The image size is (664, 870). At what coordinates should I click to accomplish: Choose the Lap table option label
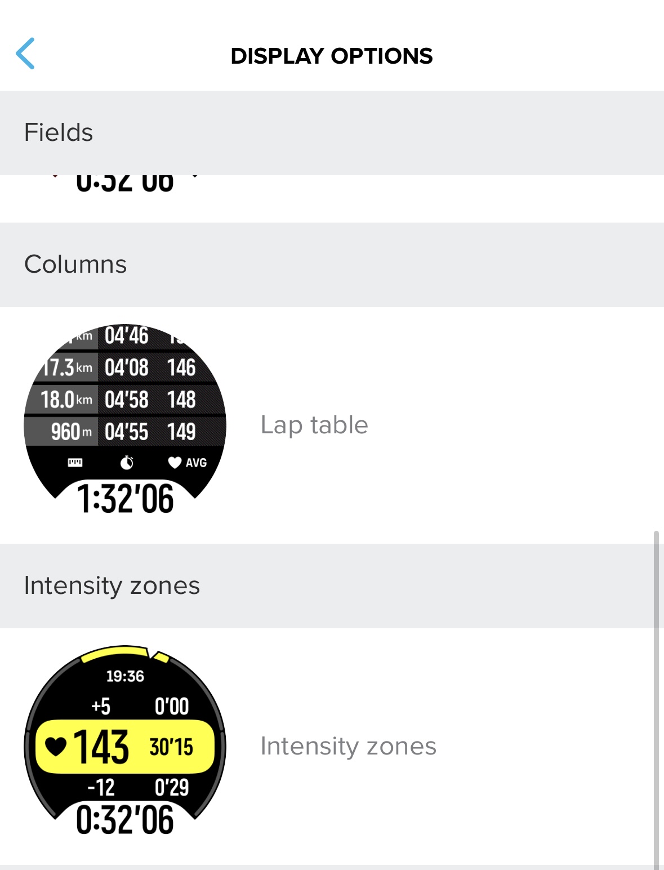tap(314, 425)
